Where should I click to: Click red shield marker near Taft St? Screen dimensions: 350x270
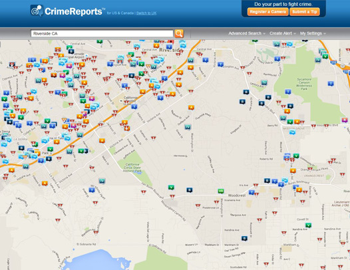[259, 220]
